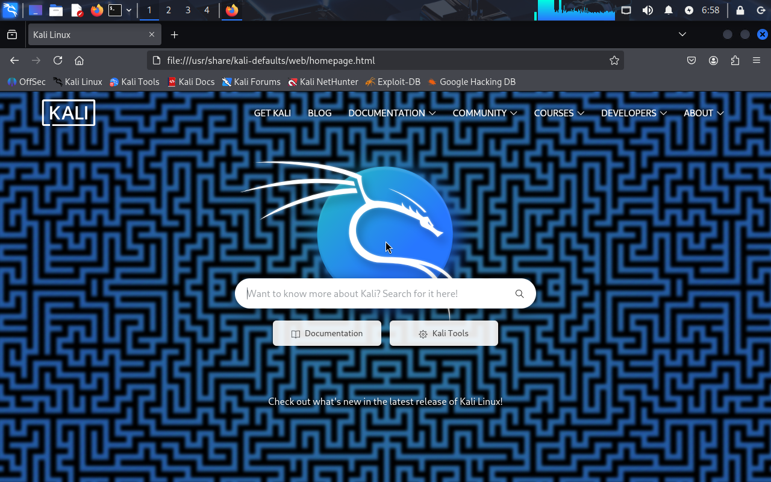Open the Kali Tools bookmark

coord(134,82)
